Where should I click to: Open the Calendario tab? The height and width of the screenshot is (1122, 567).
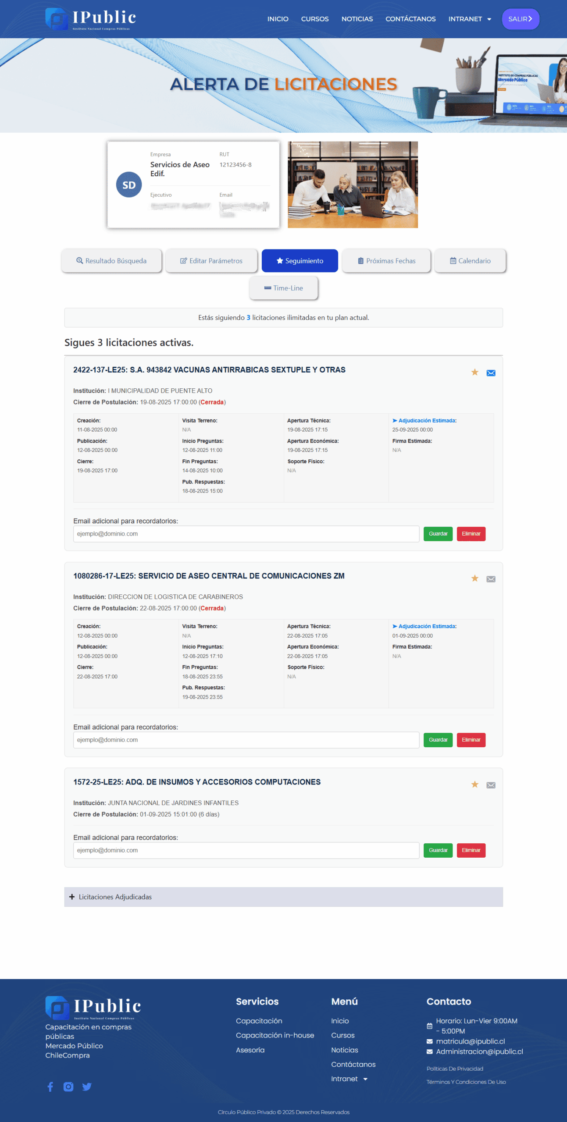click(x=470, y=261)
